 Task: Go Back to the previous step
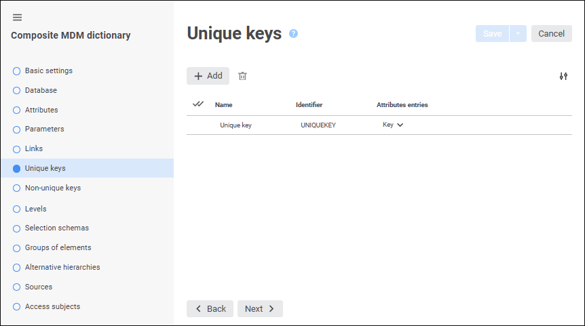pyautogui.click(x=210, y=308)
